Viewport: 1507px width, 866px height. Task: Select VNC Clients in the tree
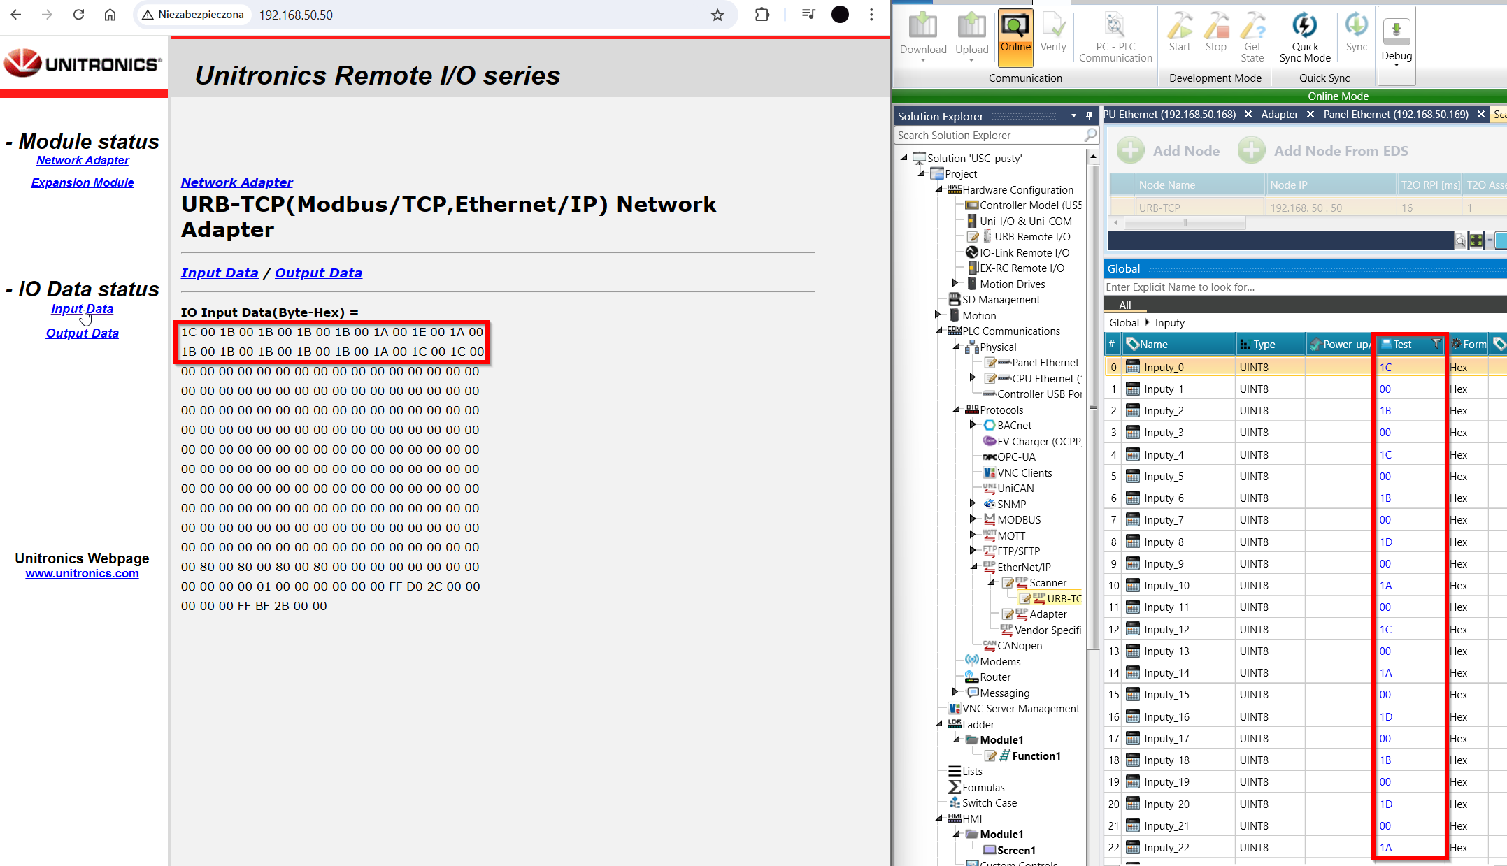pyautogui.click(x=1024, y=473)
